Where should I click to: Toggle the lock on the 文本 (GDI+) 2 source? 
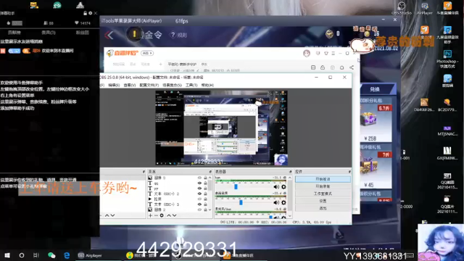205,194
